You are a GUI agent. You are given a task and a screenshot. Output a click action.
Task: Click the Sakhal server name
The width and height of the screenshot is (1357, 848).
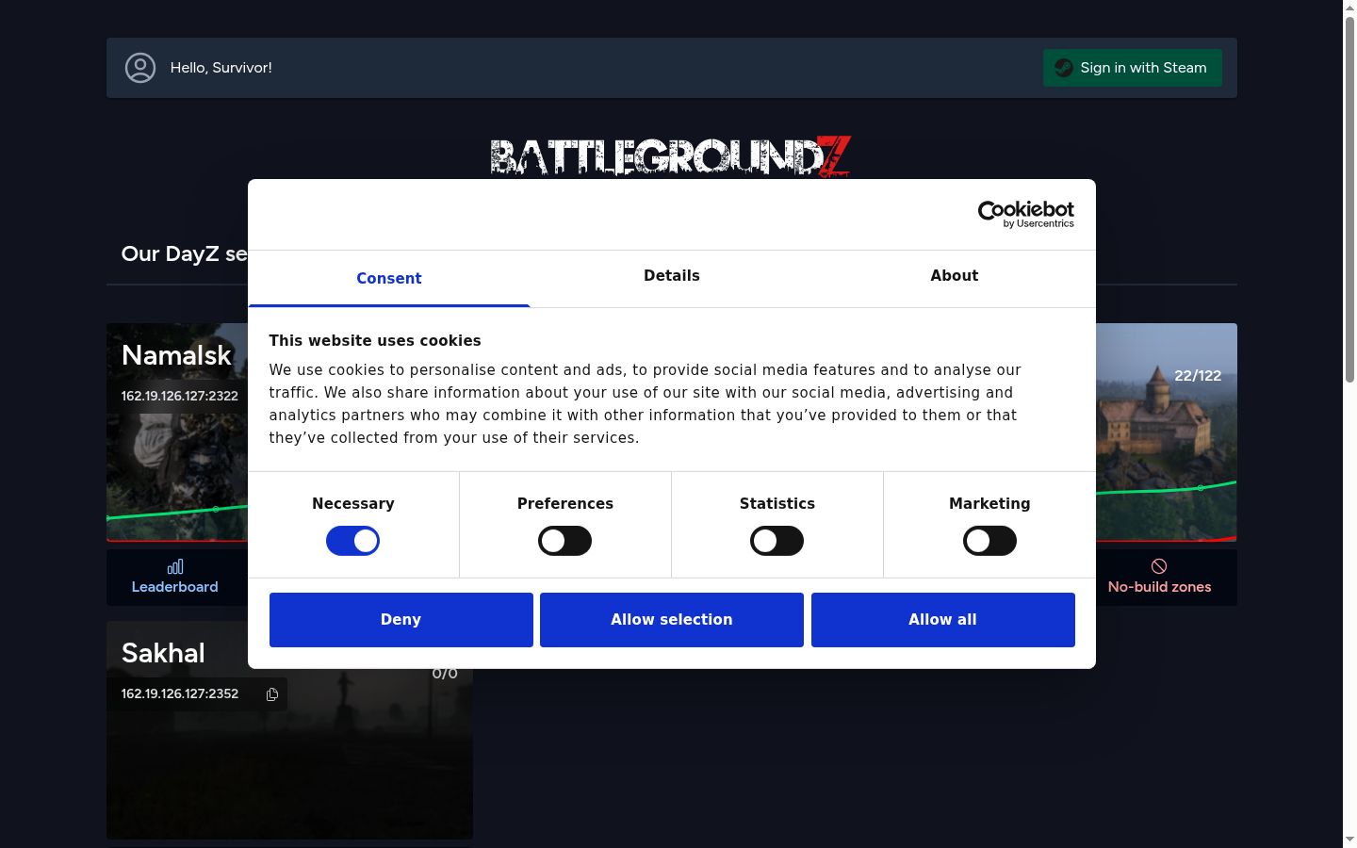pyautogui.click(x=163, y=653)
